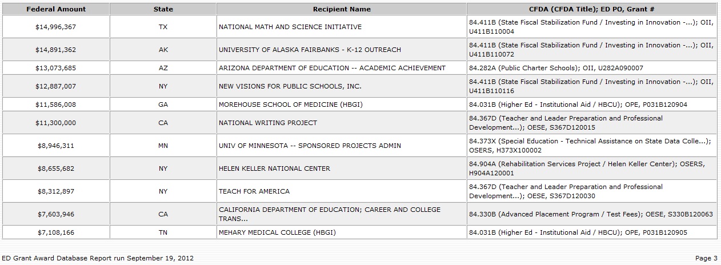Click Univ of Minnesota Sponsored Projects cell

310,146
